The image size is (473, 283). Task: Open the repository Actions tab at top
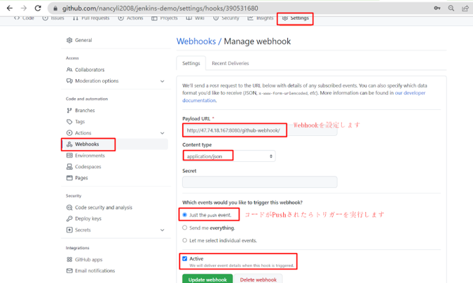tap(130, 18)
